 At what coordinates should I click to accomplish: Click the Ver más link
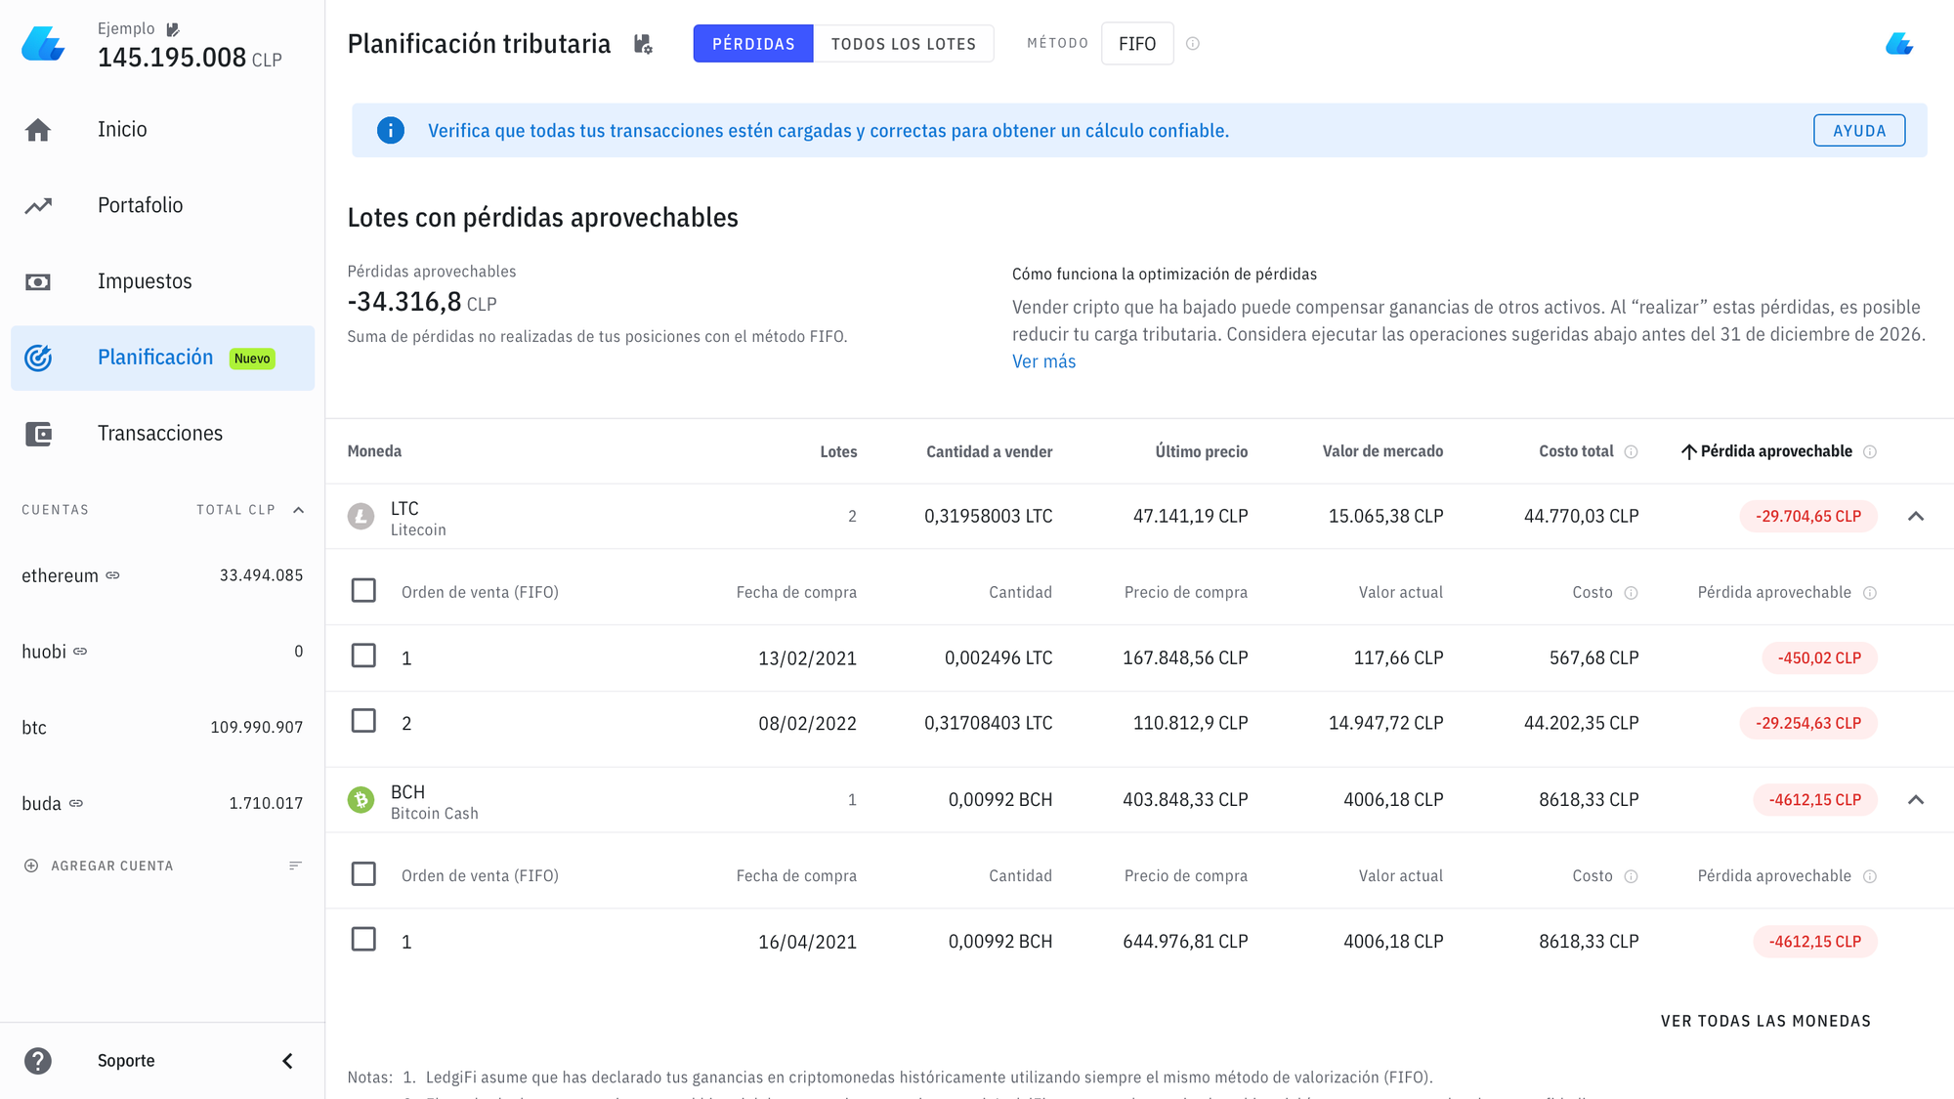coord(1043,361)
